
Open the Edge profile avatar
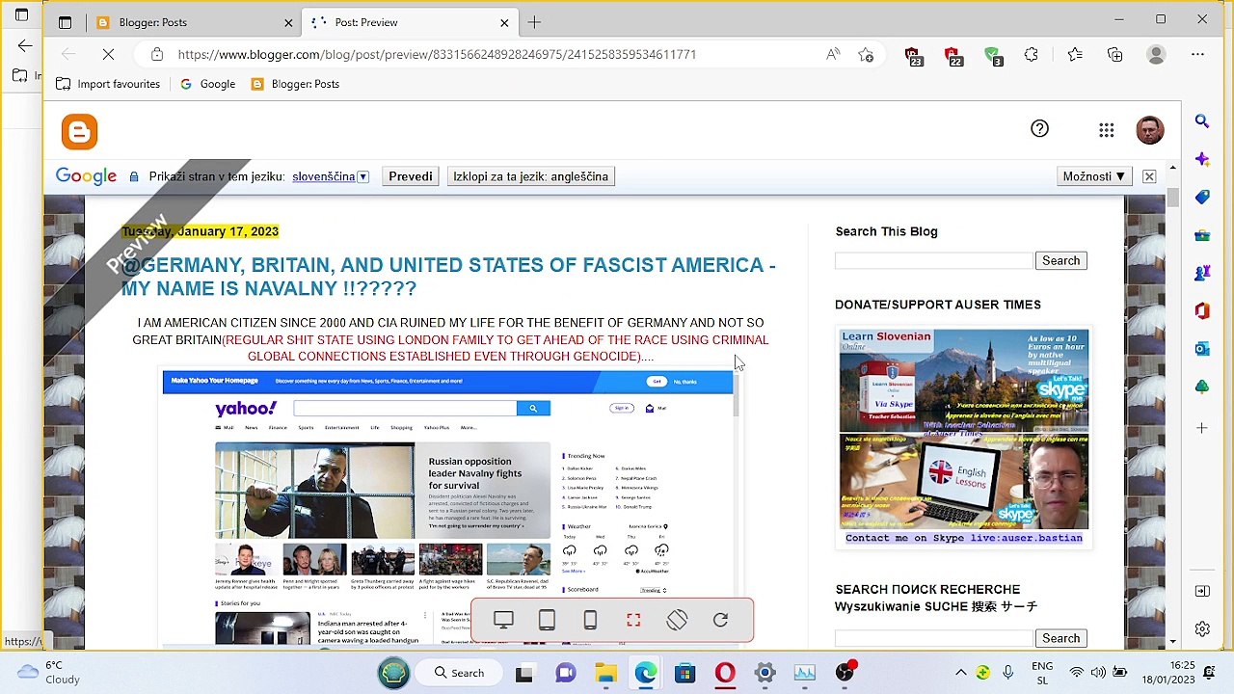click(1156, 55)
